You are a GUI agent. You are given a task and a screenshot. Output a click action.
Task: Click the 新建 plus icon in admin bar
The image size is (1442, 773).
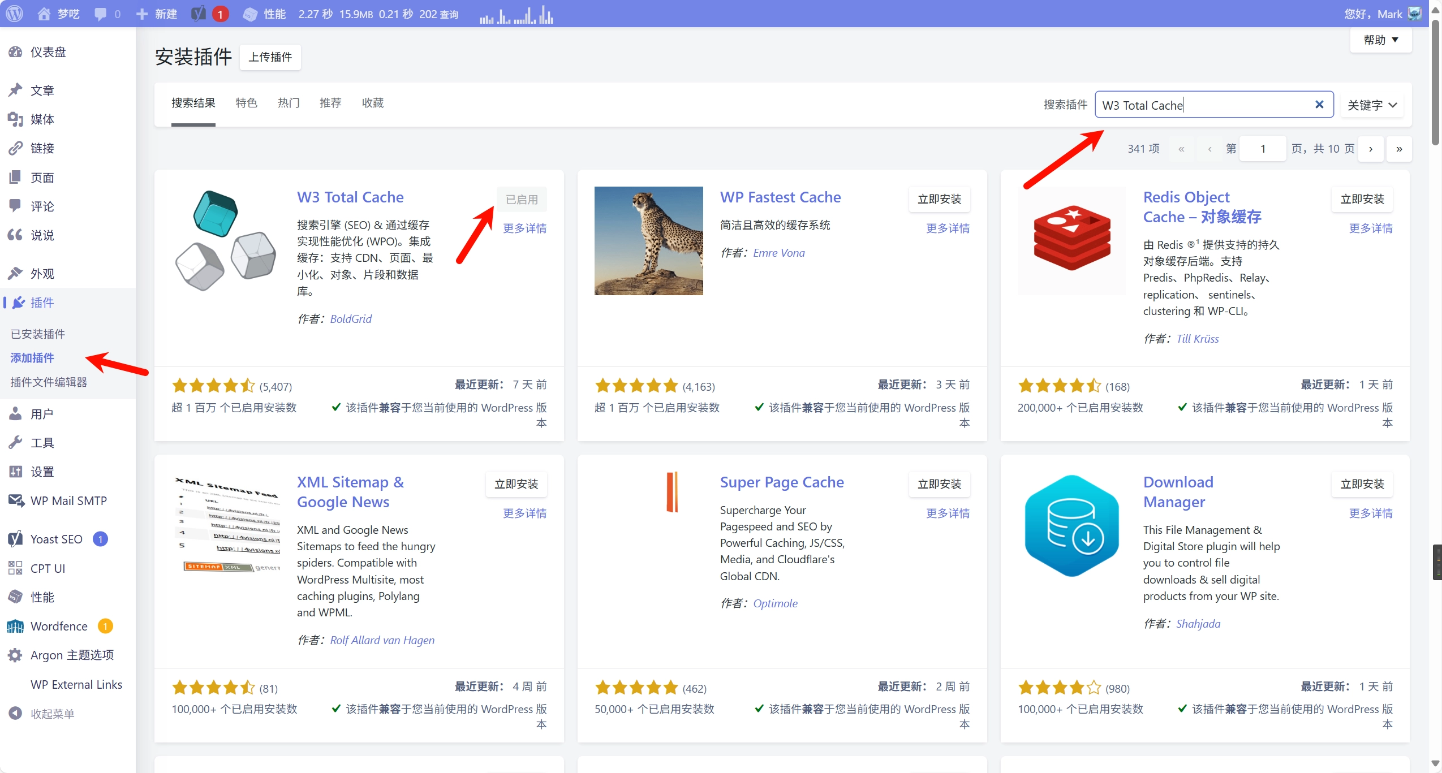(142, 14)
